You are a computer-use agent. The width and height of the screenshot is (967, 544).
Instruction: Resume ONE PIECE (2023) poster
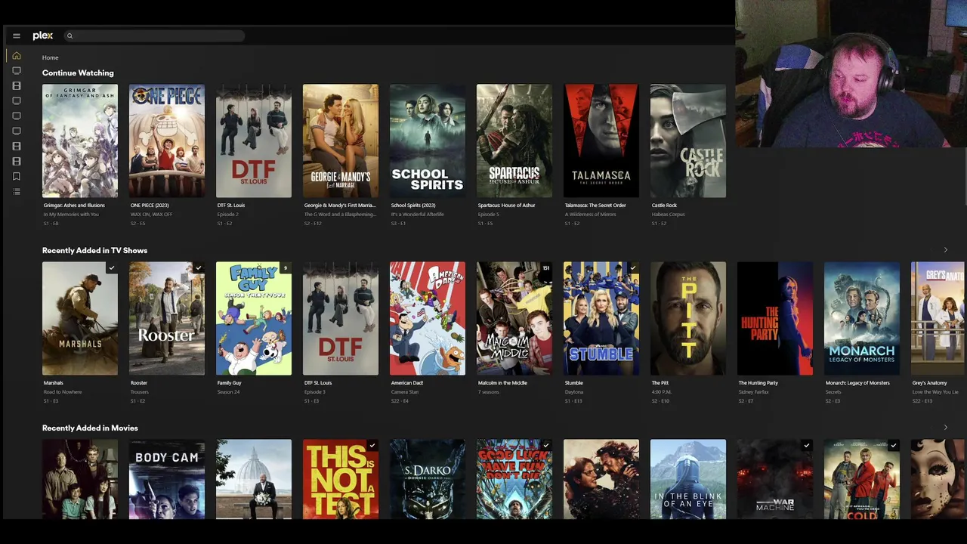167,141
